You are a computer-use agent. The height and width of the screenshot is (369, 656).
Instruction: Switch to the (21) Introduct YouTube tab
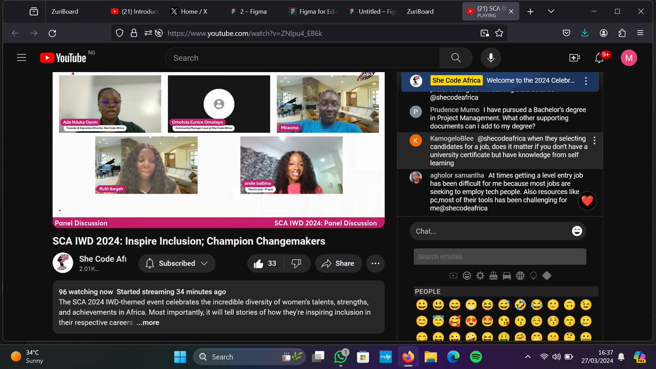coord(134,11)
